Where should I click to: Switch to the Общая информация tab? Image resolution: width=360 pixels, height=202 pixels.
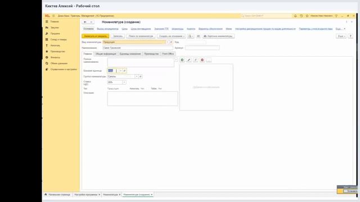106,54
